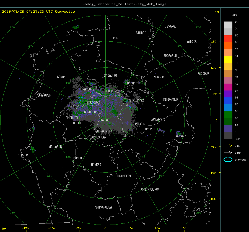
Task: Click the GOKAK city label
Action: pos(61,77)
